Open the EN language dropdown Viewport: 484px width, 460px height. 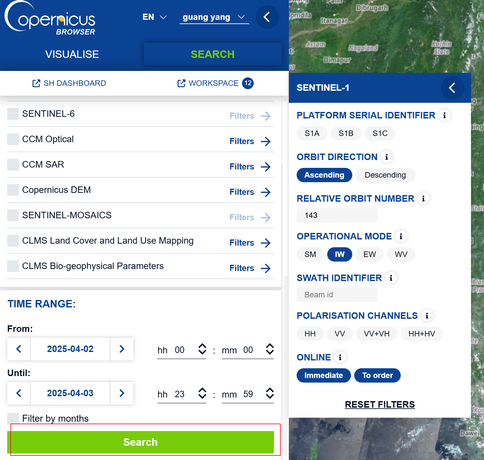click(155, 17)
